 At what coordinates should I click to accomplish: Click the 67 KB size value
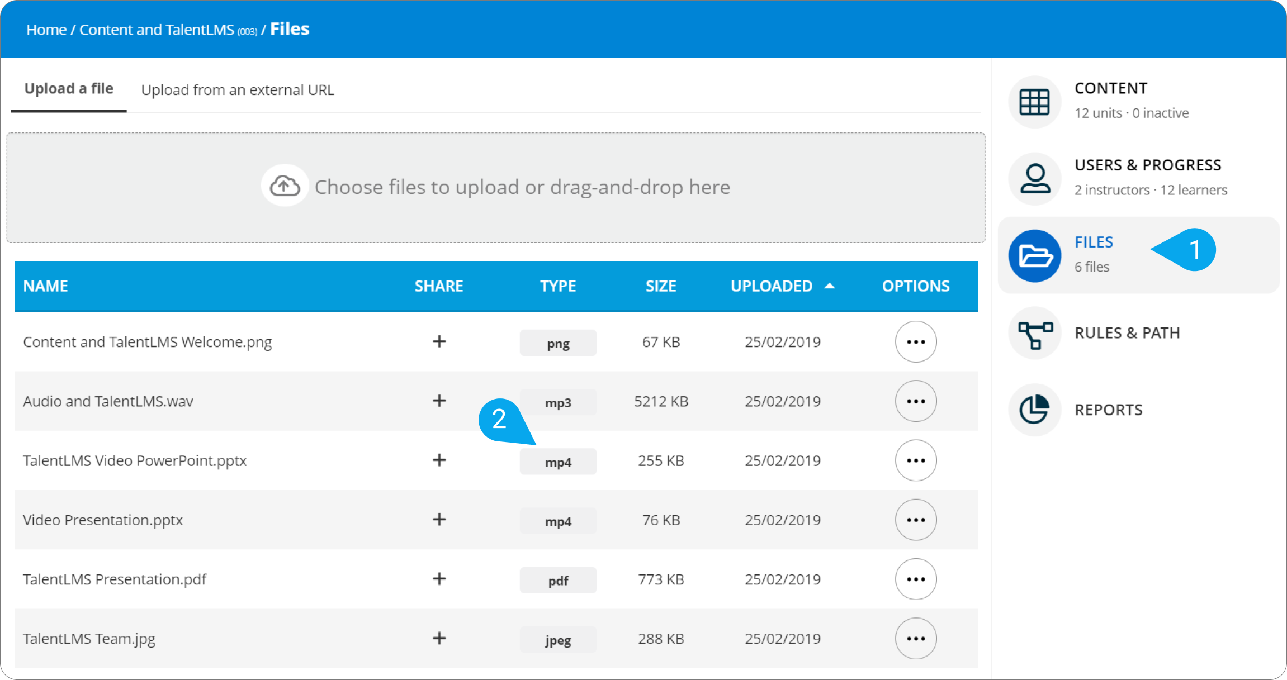coord(661,342)
